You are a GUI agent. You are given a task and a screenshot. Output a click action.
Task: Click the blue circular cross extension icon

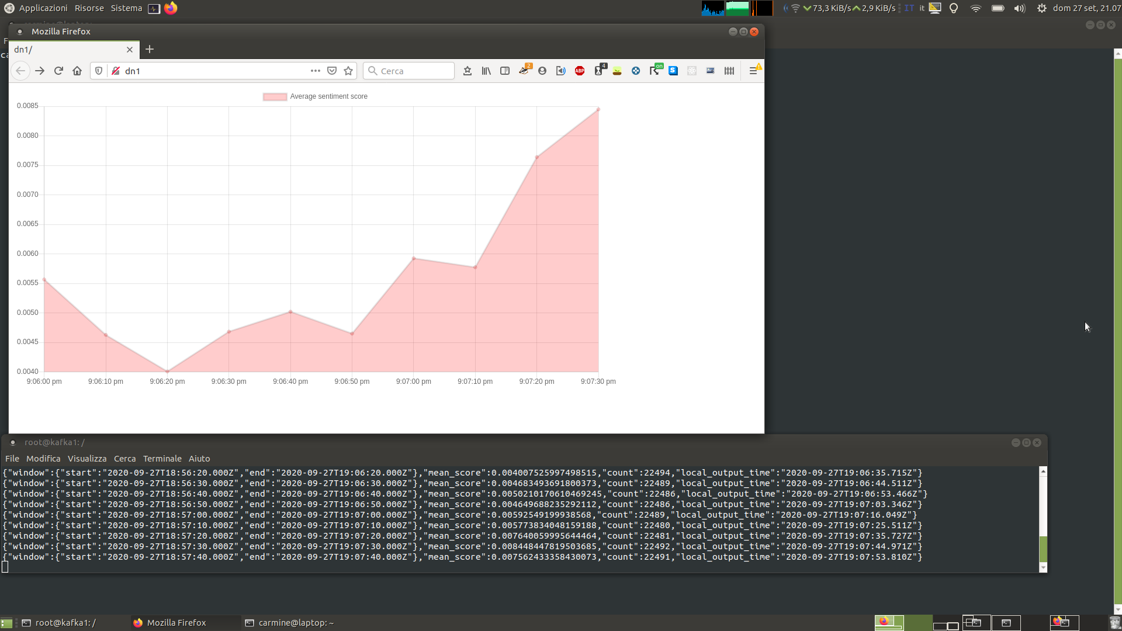point(636,71)
